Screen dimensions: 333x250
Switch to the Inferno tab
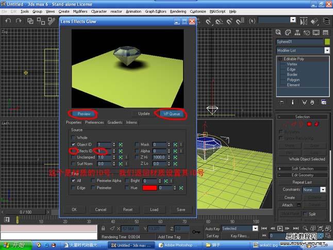point(131,122)
